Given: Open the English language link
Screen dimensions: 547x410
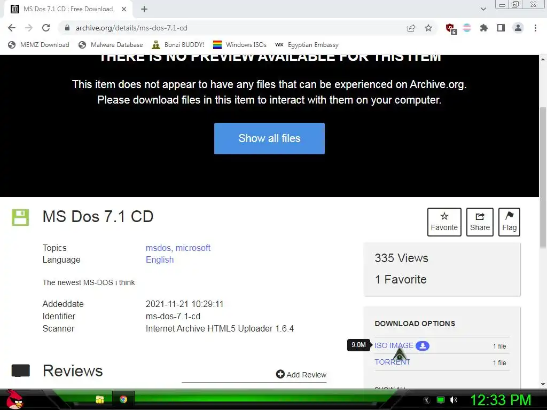Looking at the screenshot, I should pyautogui.click(x=159, y=260).
